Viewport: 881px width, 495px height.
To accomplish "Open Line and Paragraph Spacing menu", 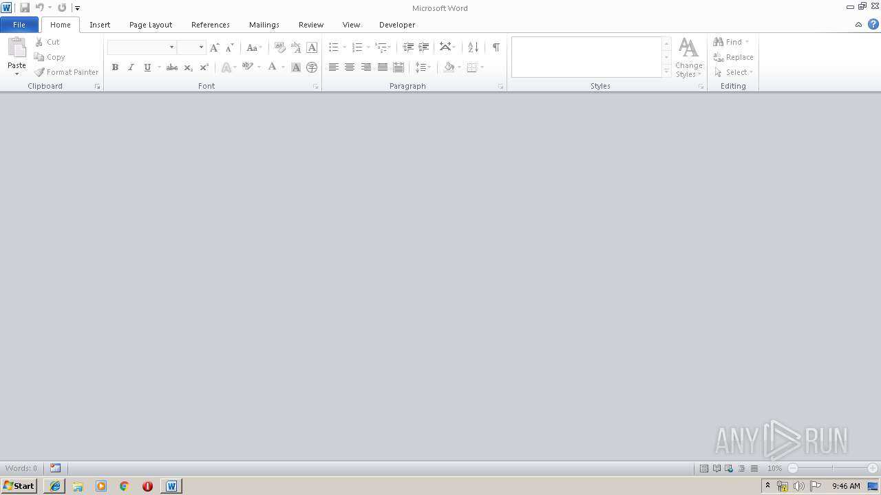I will (423, 67).
